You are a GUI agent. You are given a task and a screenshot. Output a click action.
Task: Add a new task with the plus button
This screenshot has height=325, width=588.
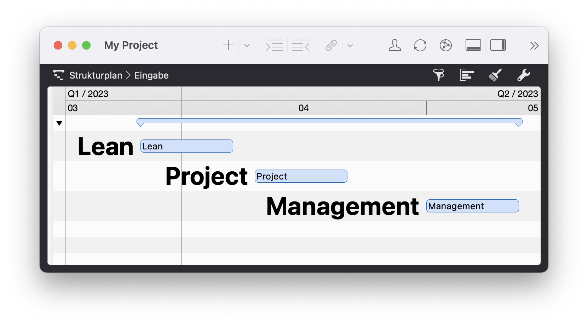(x=228, y=45)
